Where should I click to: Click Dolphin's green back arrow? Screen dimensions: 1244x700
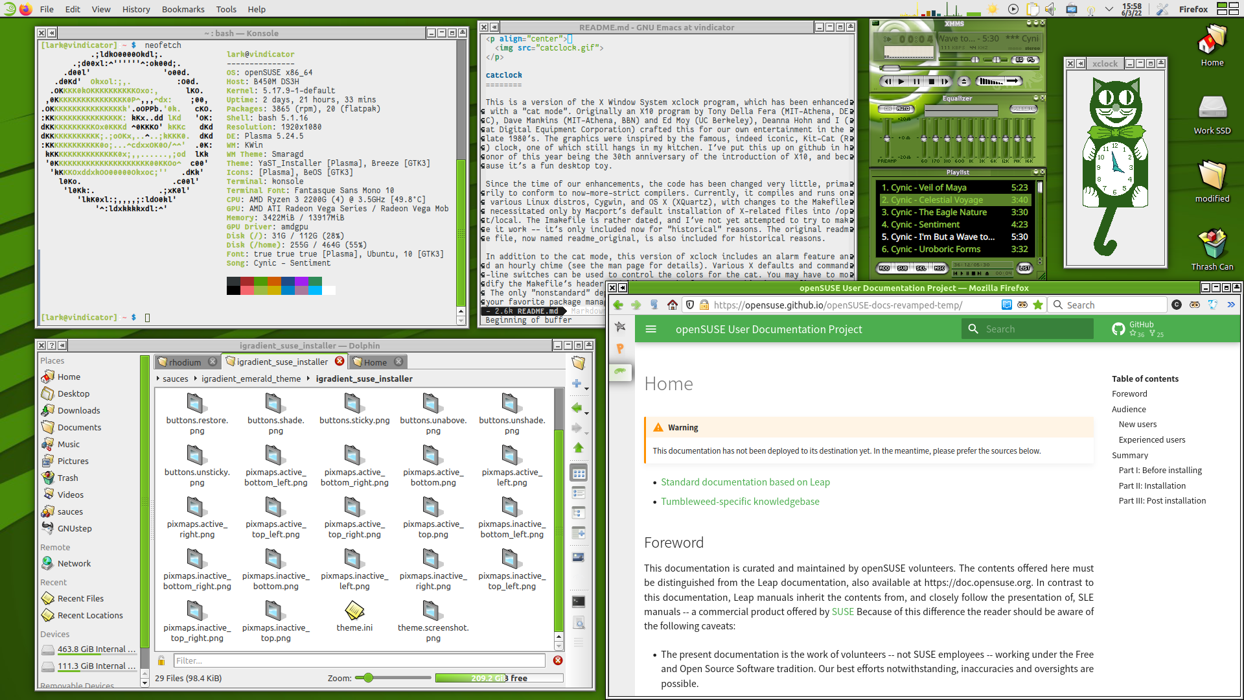(x=577, y=408)
